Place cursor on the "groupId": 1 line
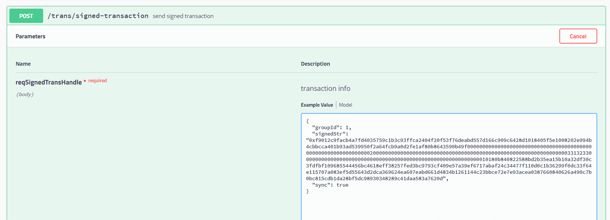The image size is (610, 220). (332, 128)
